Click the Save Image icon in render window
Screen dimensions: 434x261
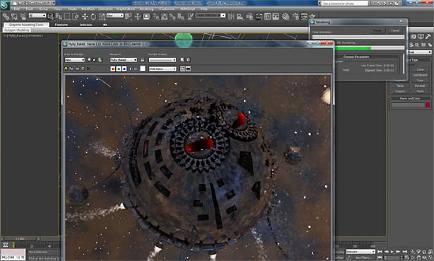click(x=66, y=68)
